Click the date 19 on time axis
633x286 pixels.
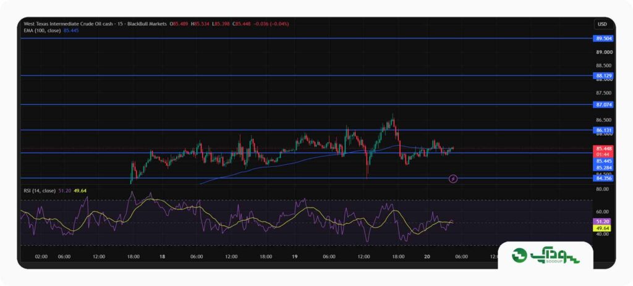tap(295, 256)
